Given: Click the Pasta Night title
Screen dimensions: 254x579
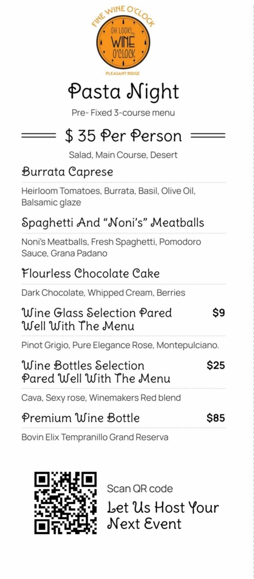Looking at the screenshot, I should click(x=123, y=92).
